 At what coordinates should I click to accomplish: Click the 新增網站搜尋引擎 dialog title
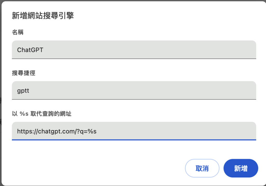[x=43, y=16]
